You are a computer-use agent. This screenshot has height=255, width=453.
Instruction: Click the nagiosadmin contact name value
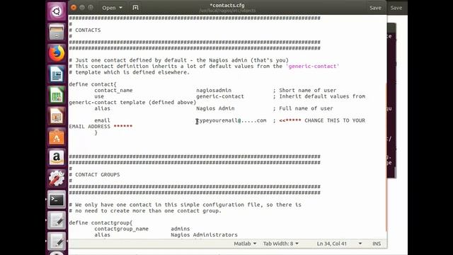click(214, 90)
